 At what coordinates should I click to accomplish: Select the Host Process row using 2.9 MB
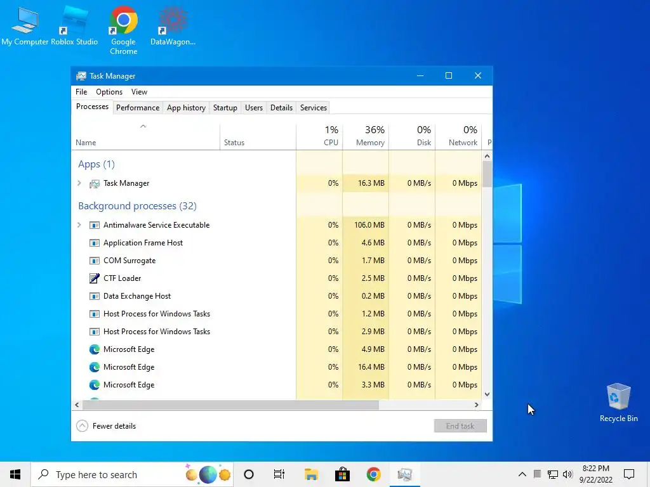coord(277,332)
